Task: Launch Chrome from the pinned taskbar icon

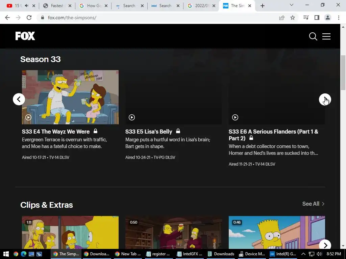Action: coord(16,254)
